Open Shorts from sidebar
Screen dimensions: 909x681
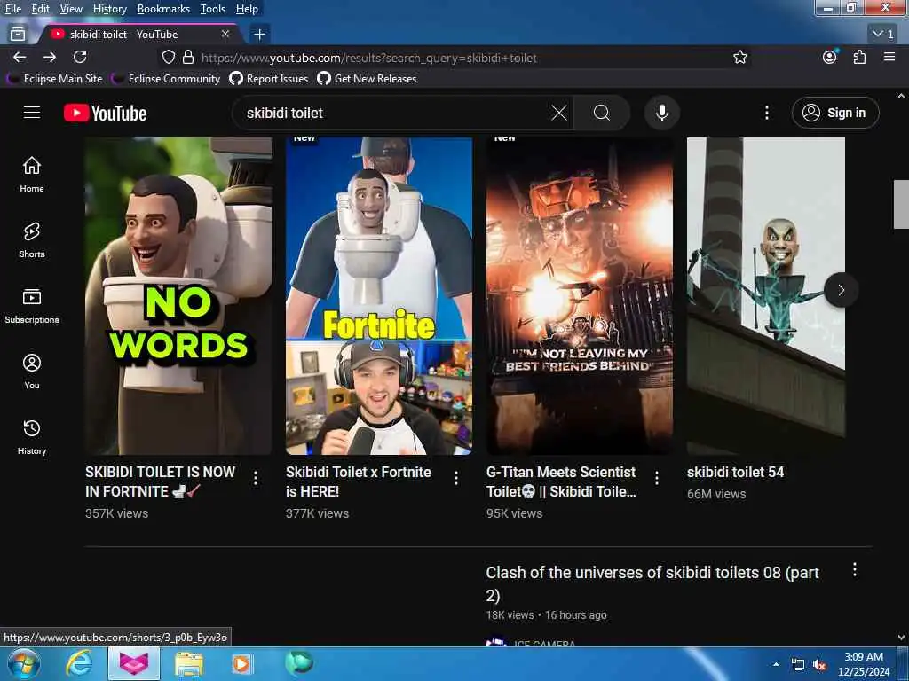click(31, 239)
